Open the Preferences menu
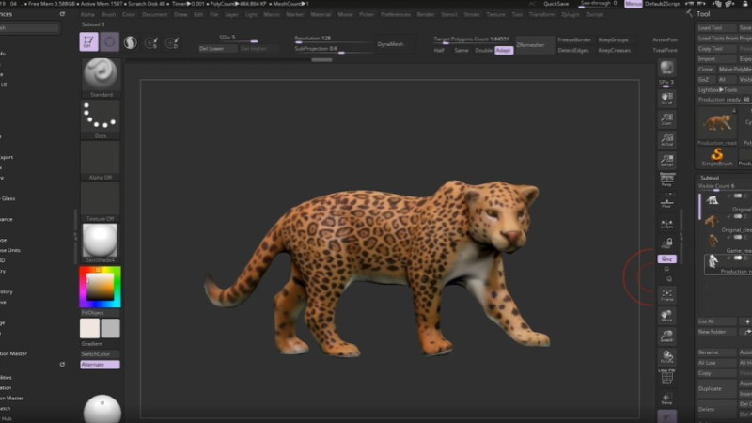Viewport: 752px width, 423px height. (x=395, y=14)
